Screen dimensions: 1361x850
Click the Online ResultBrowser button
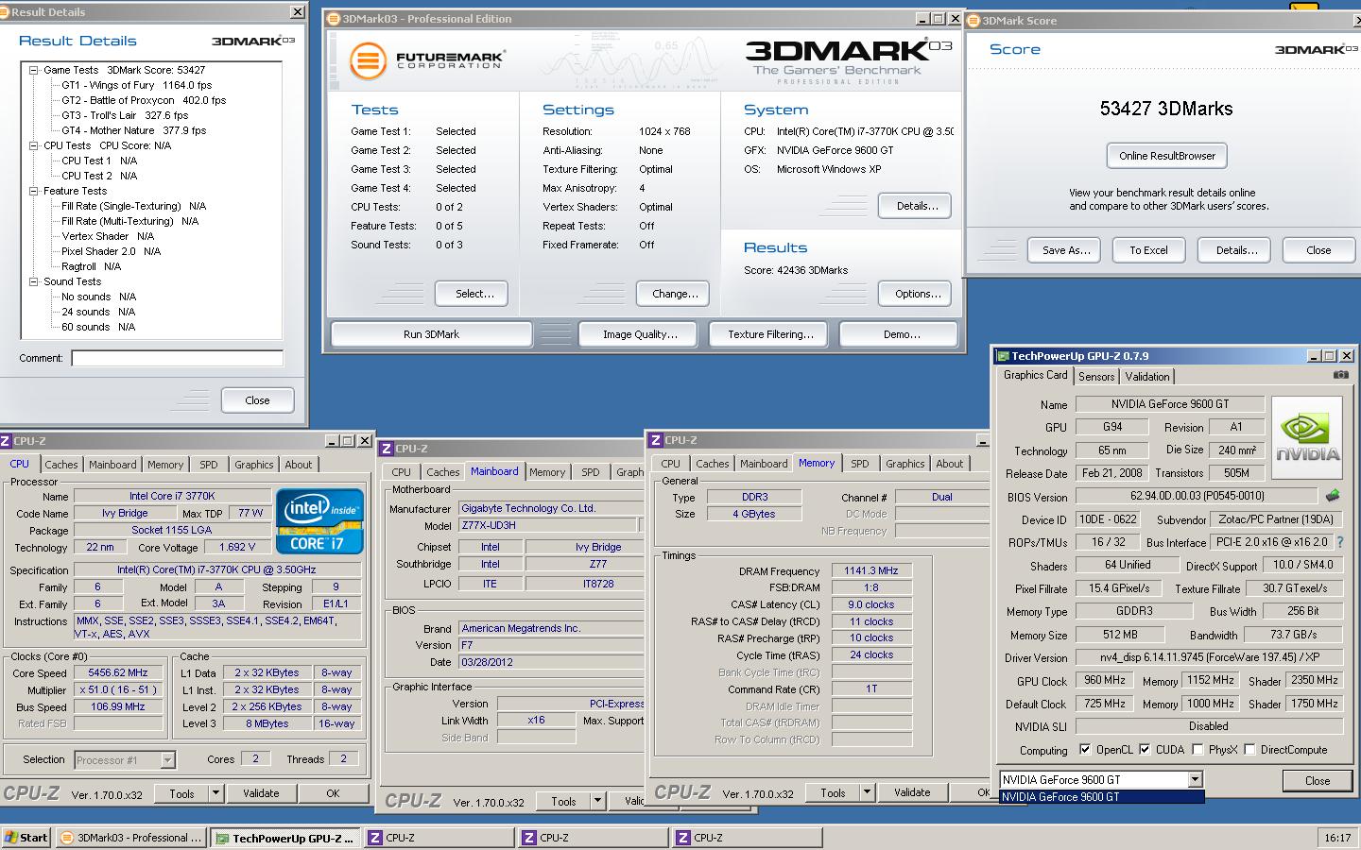(1167, 156)
